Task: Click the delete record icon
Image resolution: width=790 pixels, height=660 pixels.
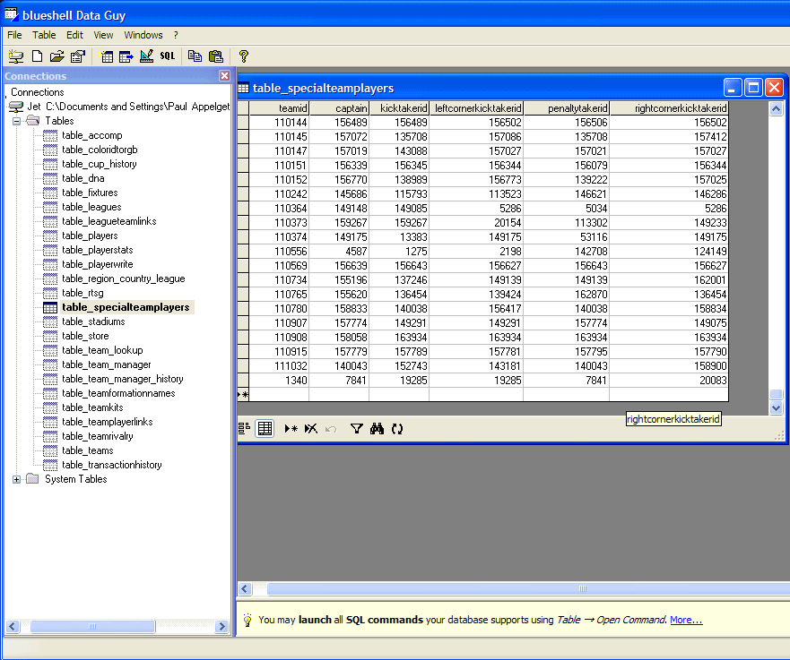Action: click(x=310, y=429)
